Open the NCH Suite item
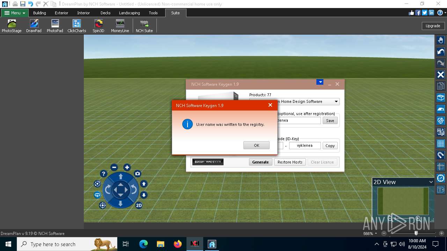 [144, 26]
